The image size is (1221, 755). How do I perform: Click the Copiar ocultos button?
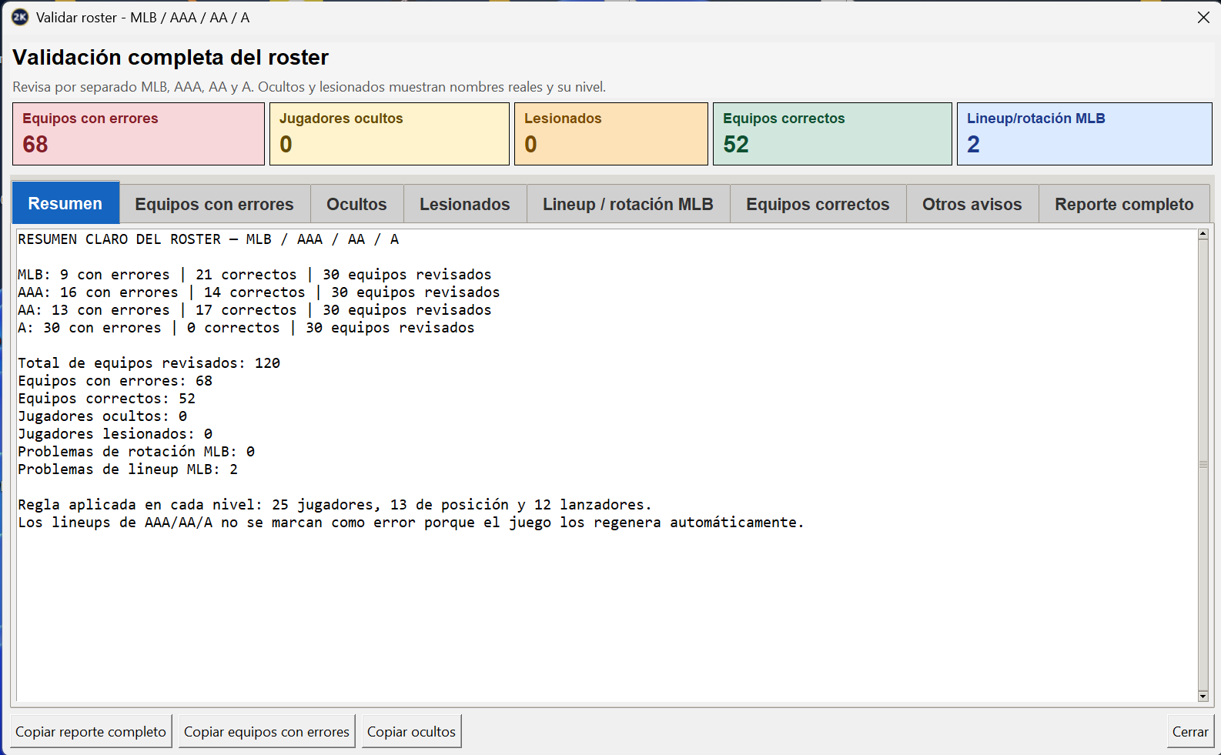tap(411, 731)
